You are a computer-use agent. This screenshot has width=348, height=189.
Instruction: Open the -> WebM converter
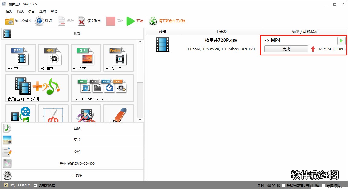coord(118,58)
